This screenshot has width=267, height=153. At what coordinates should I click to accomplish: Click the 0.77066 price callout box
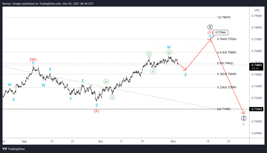coord(221,33)
